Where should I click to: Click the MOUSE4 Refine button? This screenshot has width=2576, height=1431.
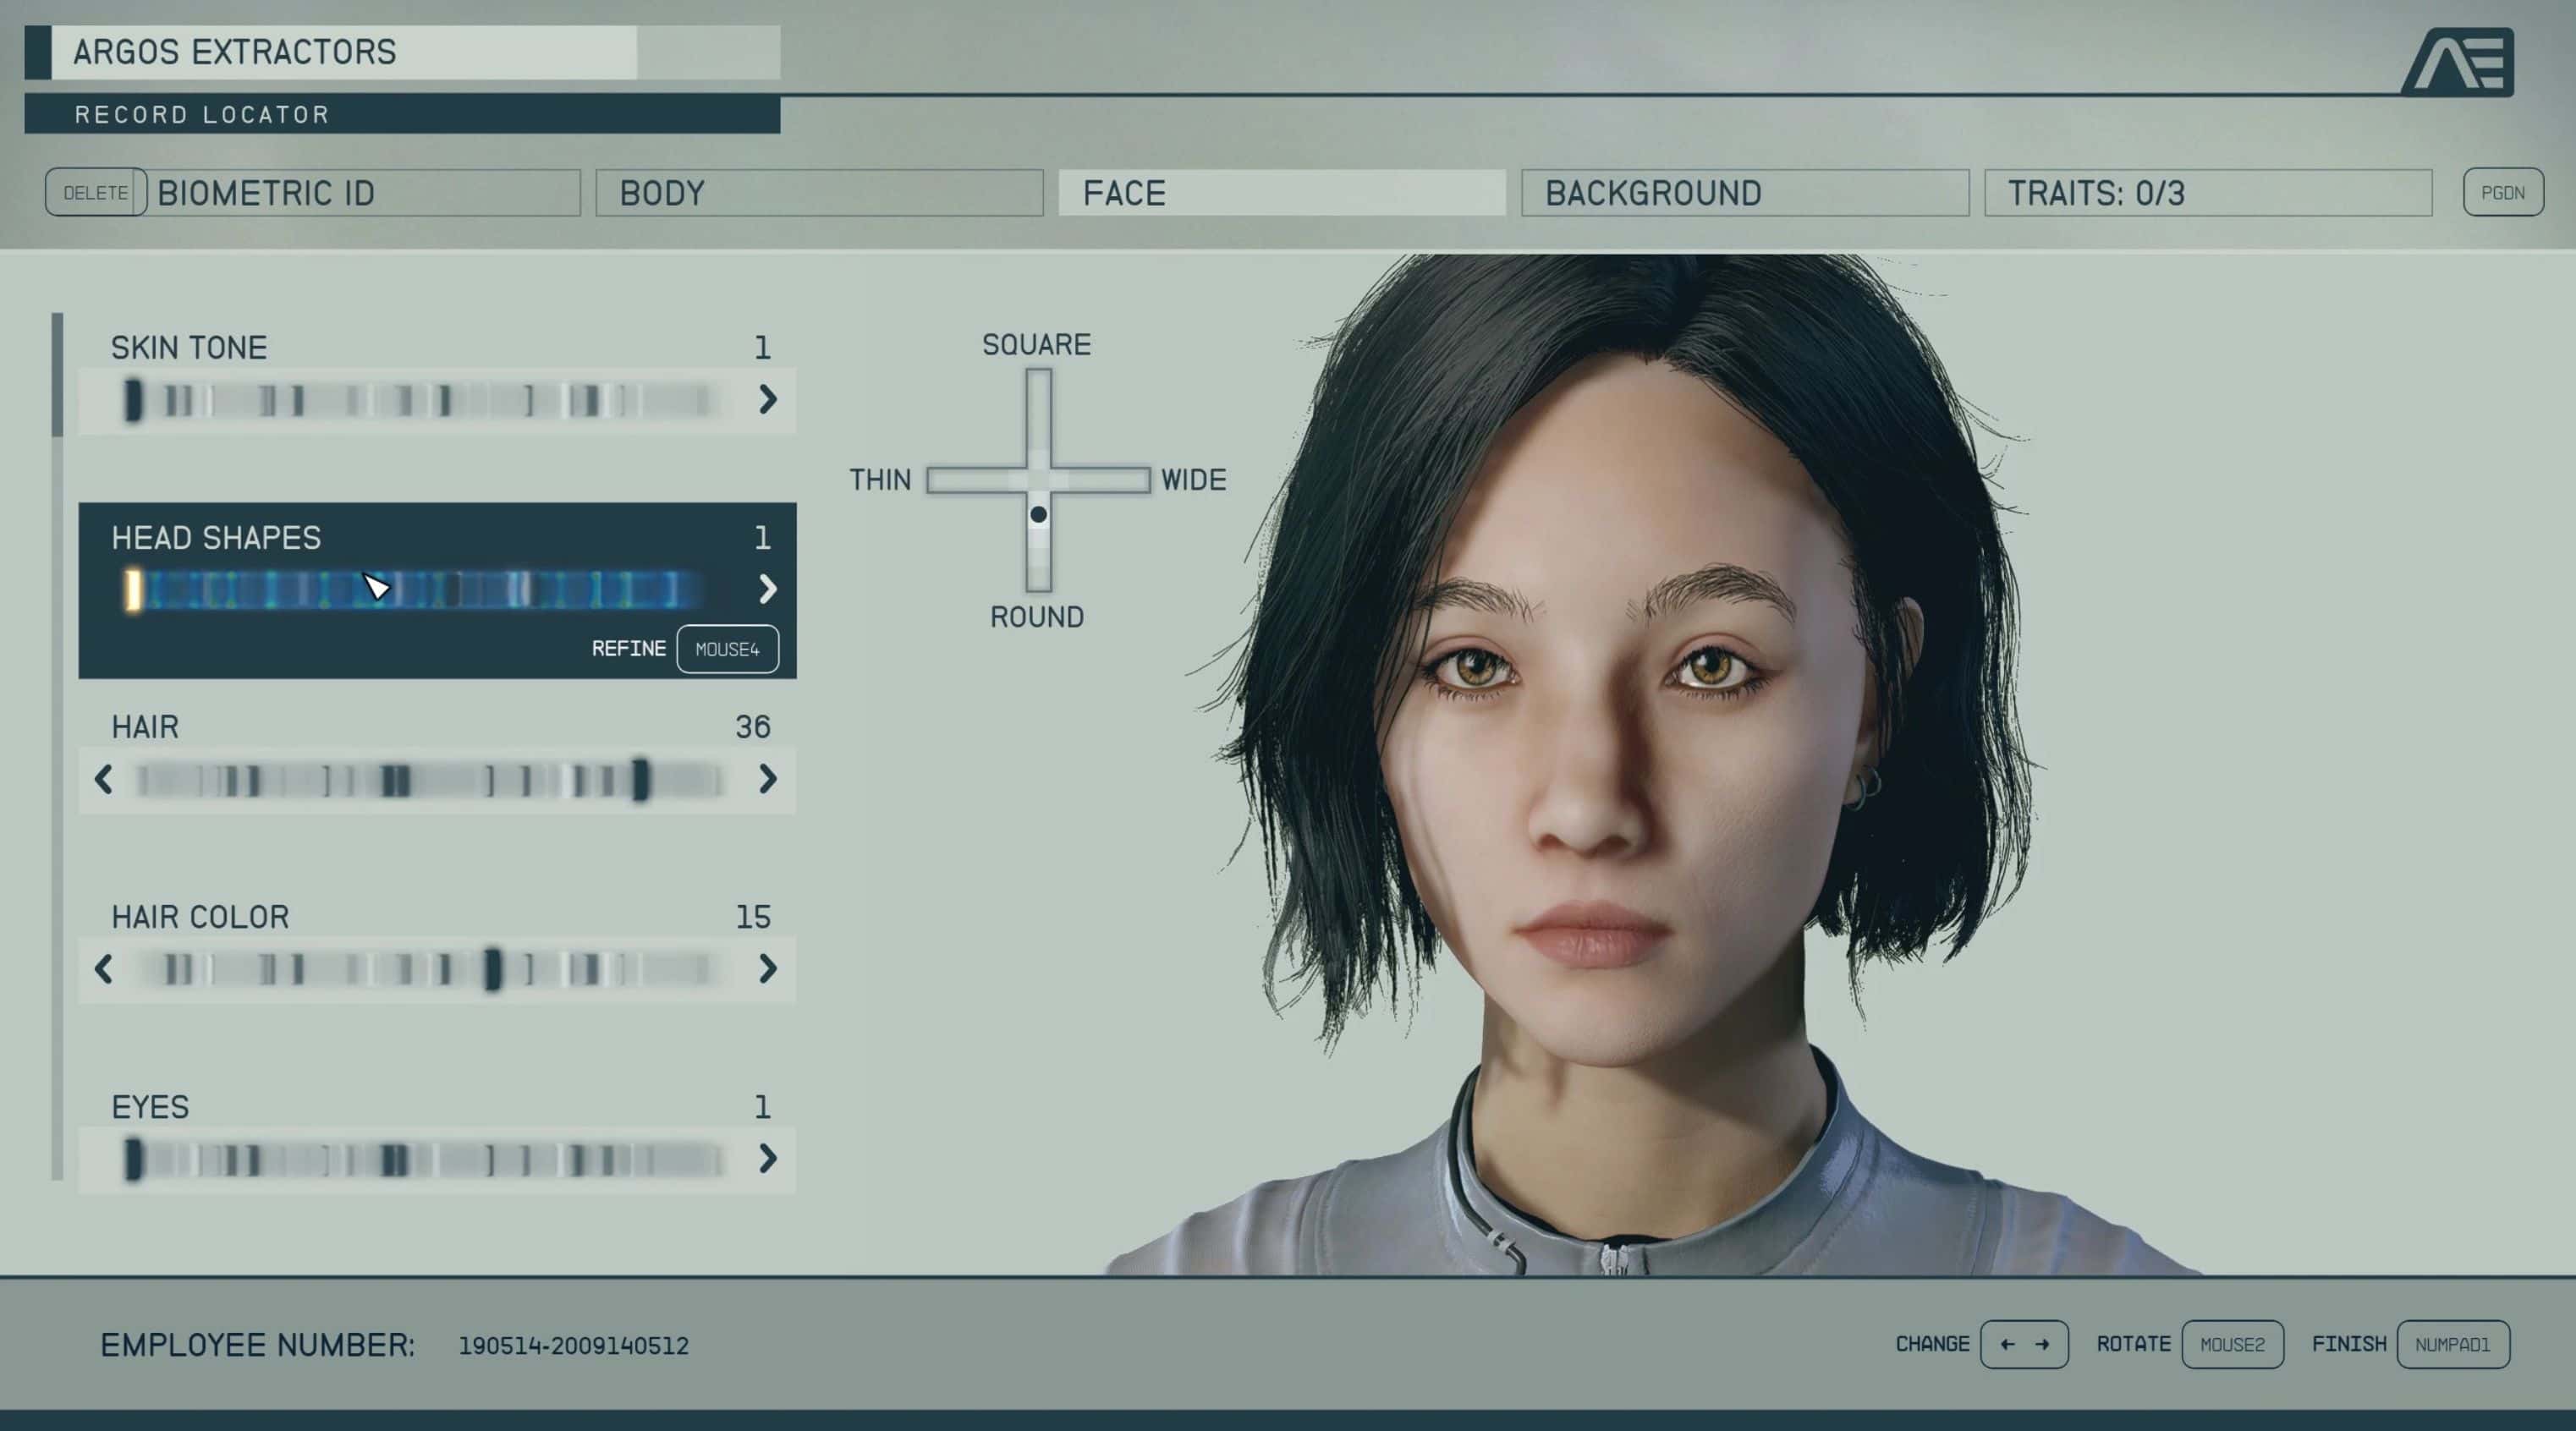727,649
